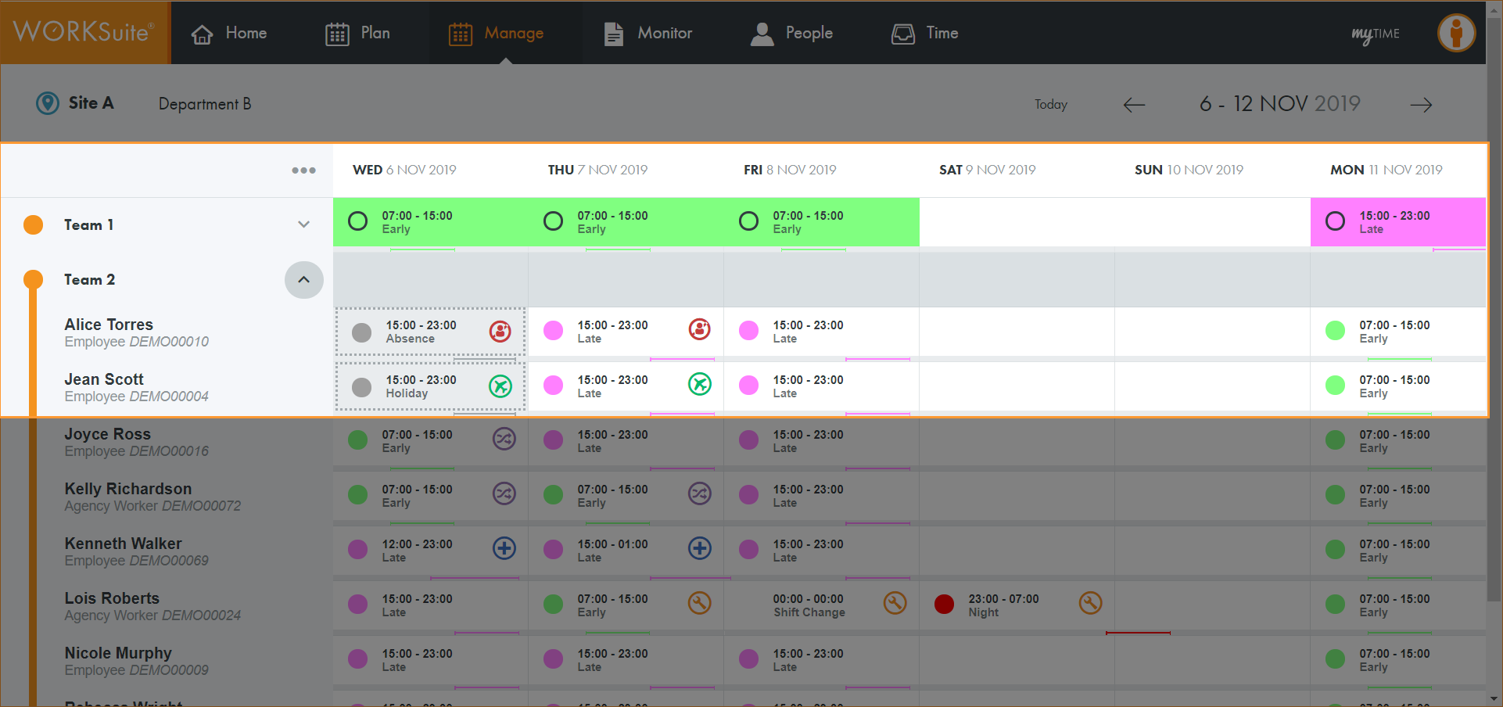Click the wrench icon on Lois Roberts' Saturday Night shift

click(x=1090, y=603)
